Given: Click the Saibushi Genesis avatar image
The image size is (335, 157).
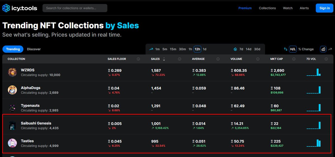Looking at the screenshot, I should tap(12, 126).
